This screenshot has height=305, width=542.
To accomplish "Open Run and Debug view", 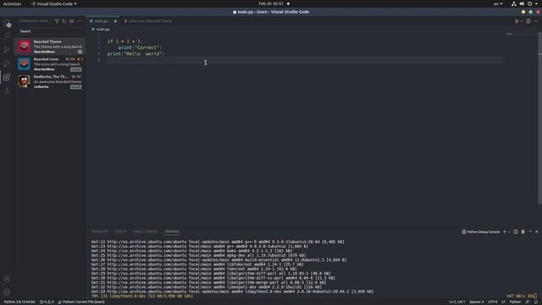I will tap(7, 64).
